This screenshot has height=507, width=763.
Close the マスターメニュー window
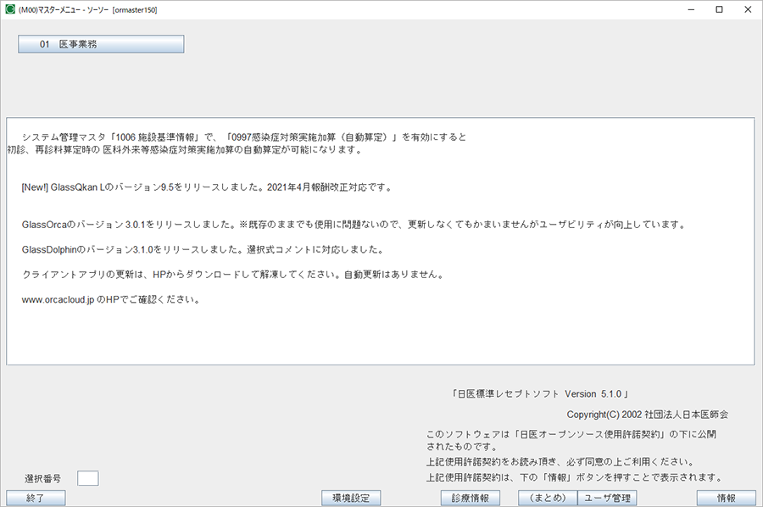click(749, 9)
